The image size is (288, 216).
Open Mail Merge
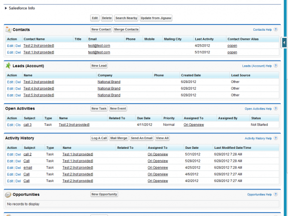pyautogui.click(x=119, y=138)
